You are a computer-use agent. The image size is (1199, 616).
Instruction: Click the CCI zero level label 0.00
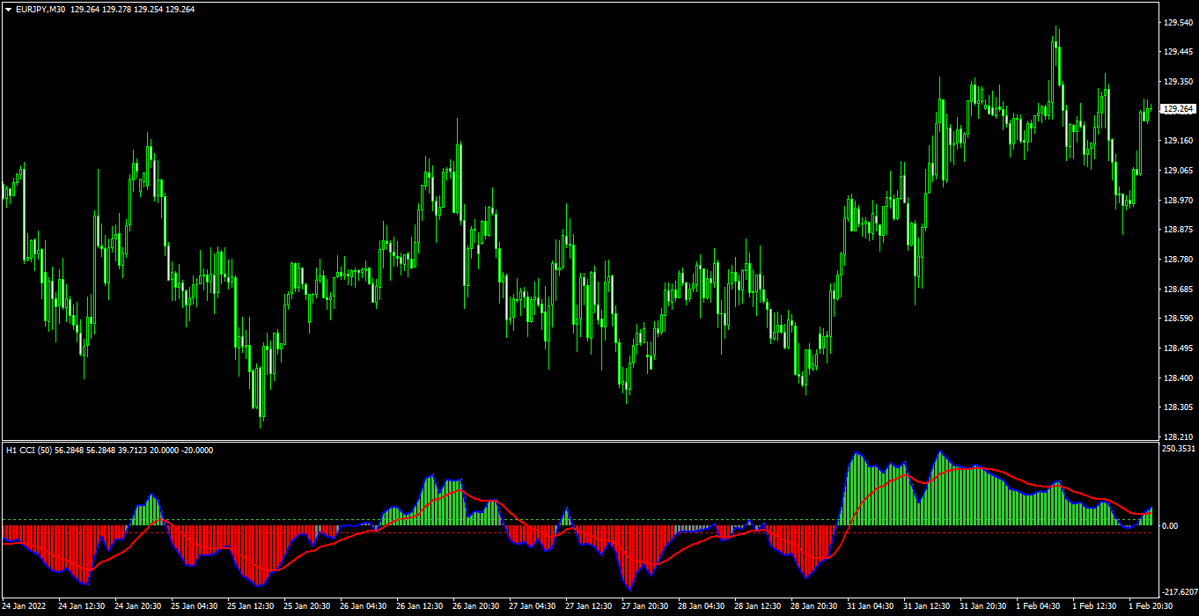tap(1171, 526)
